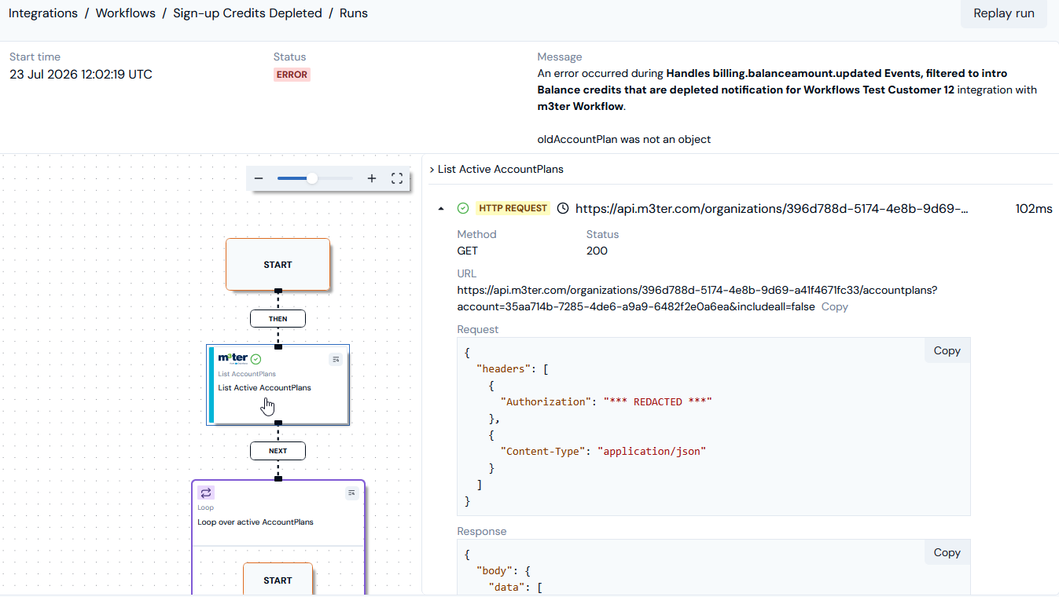
Task: Click the Replay run button
Action: [1004, 13]
